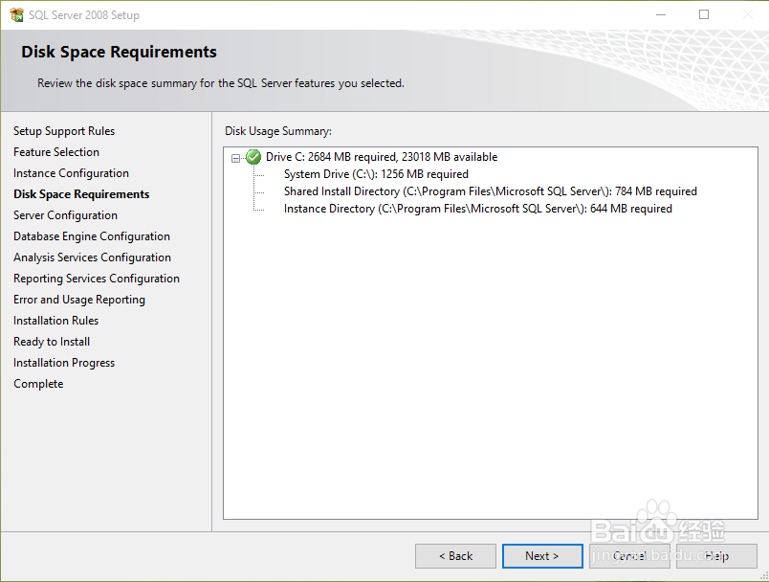Click Server Configuration in the step list
This screenshot has width=769, height=582.
click(65, 215)
